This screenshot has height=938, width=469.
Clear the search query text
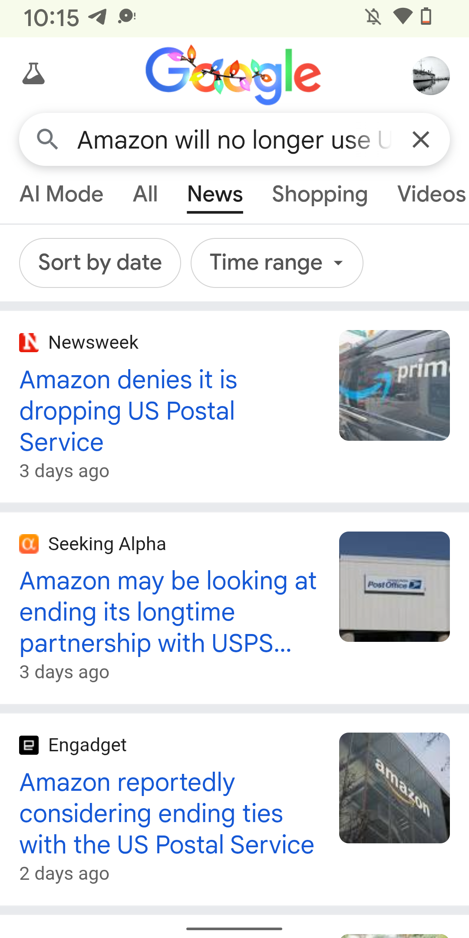pos(420,140)
